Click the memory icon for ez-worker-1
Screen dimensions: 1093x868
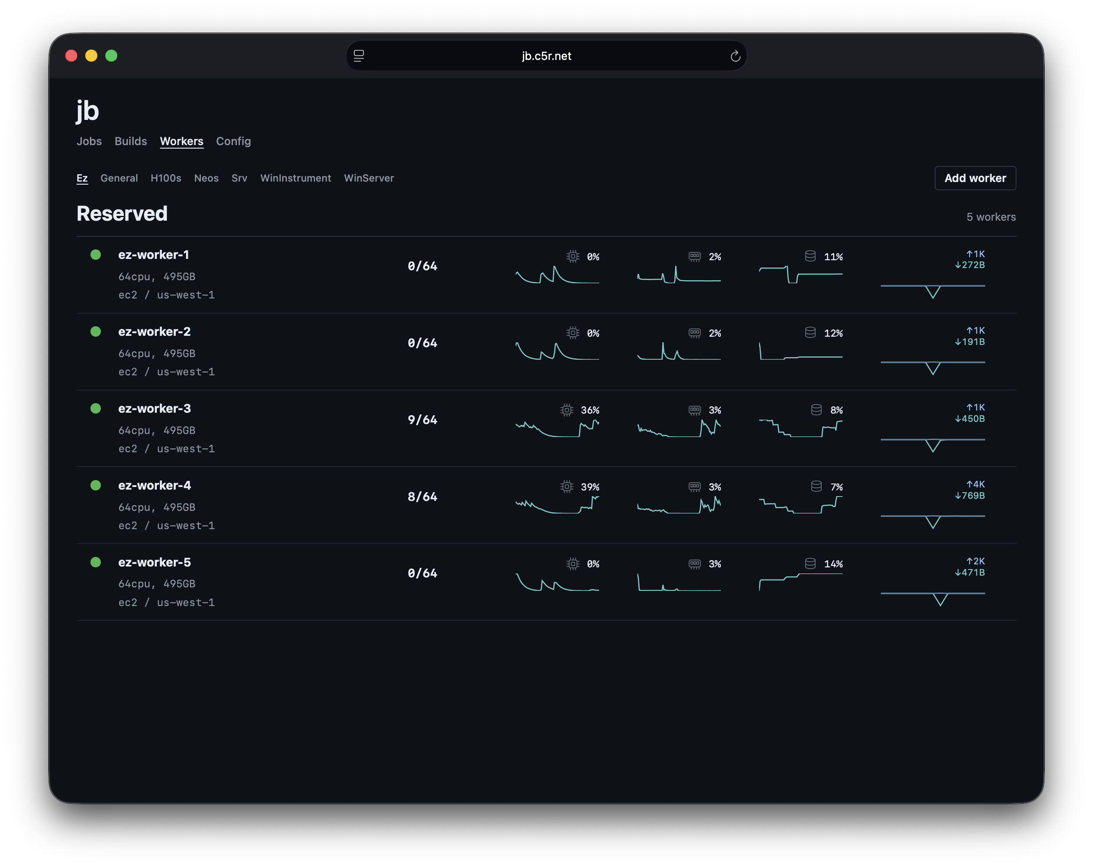click(x=694, y=256)
